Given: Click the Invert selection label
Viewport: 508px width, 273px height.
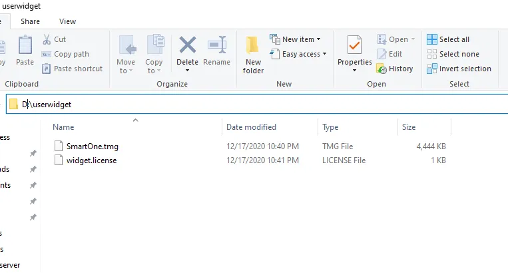Looking at the screenshot, I should pyautogui.click(x=465, y=69).
